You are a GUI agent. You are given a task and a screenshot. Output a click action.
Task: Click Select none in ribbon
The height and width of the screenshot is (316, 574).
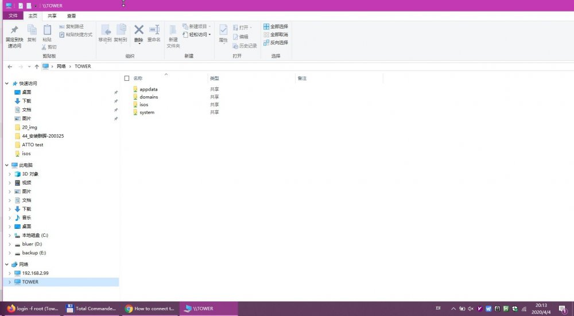[276, 35]
